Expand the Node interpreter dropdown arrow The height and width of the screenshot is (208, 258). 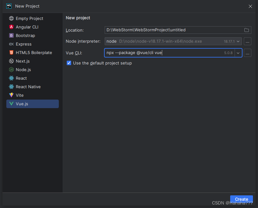tap(238, 41)
